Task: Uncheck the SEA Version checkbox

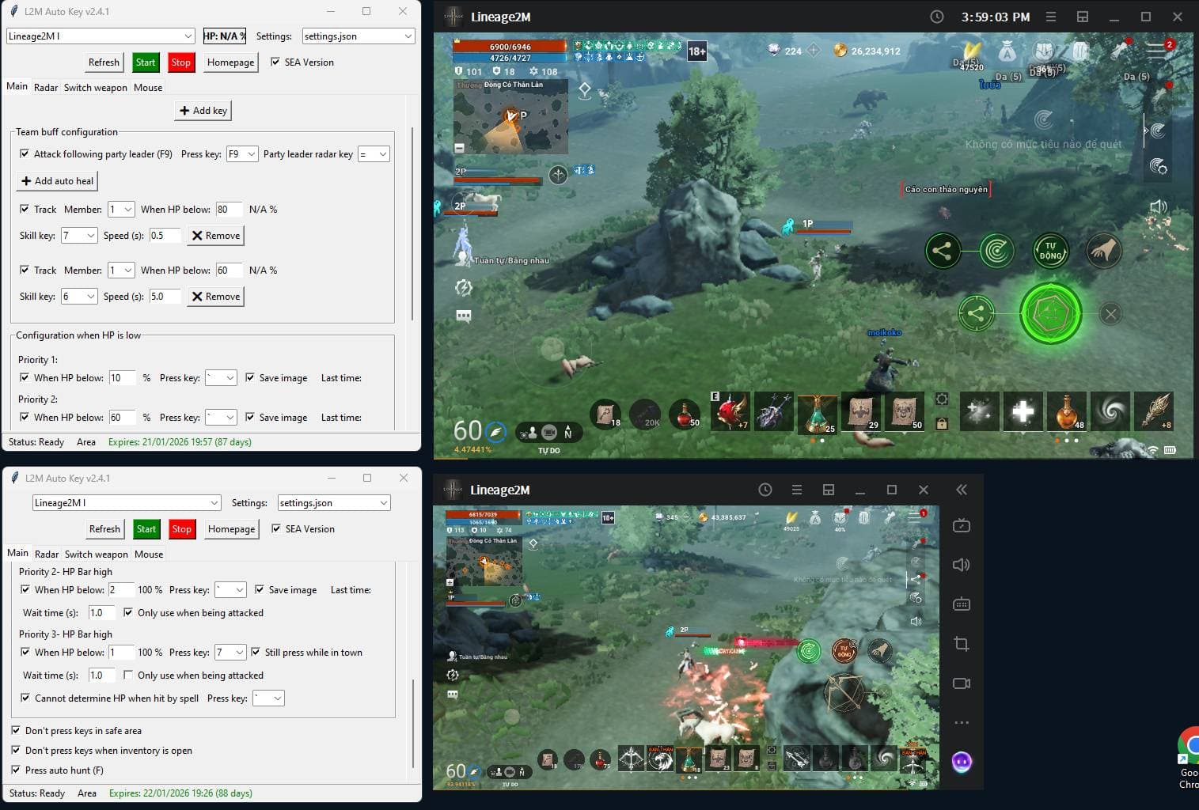Action: click(x=275, y=62)
